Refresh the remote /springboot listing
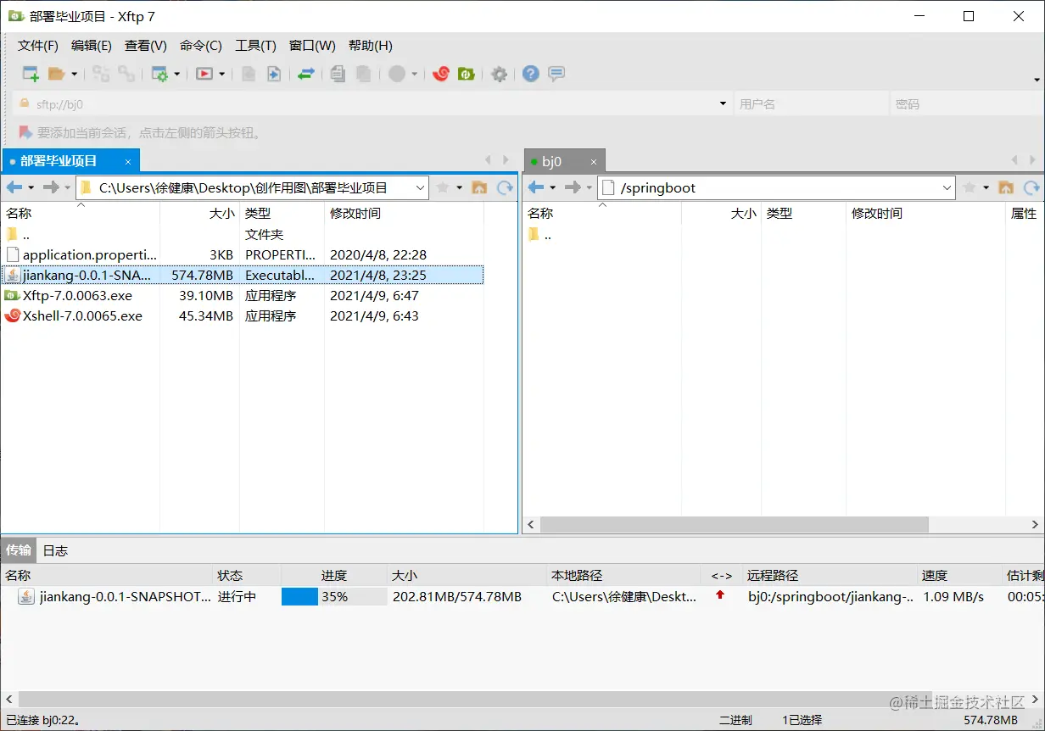Image resolution: width=1045 pixels, height=731 pixels. point(1032,187)
